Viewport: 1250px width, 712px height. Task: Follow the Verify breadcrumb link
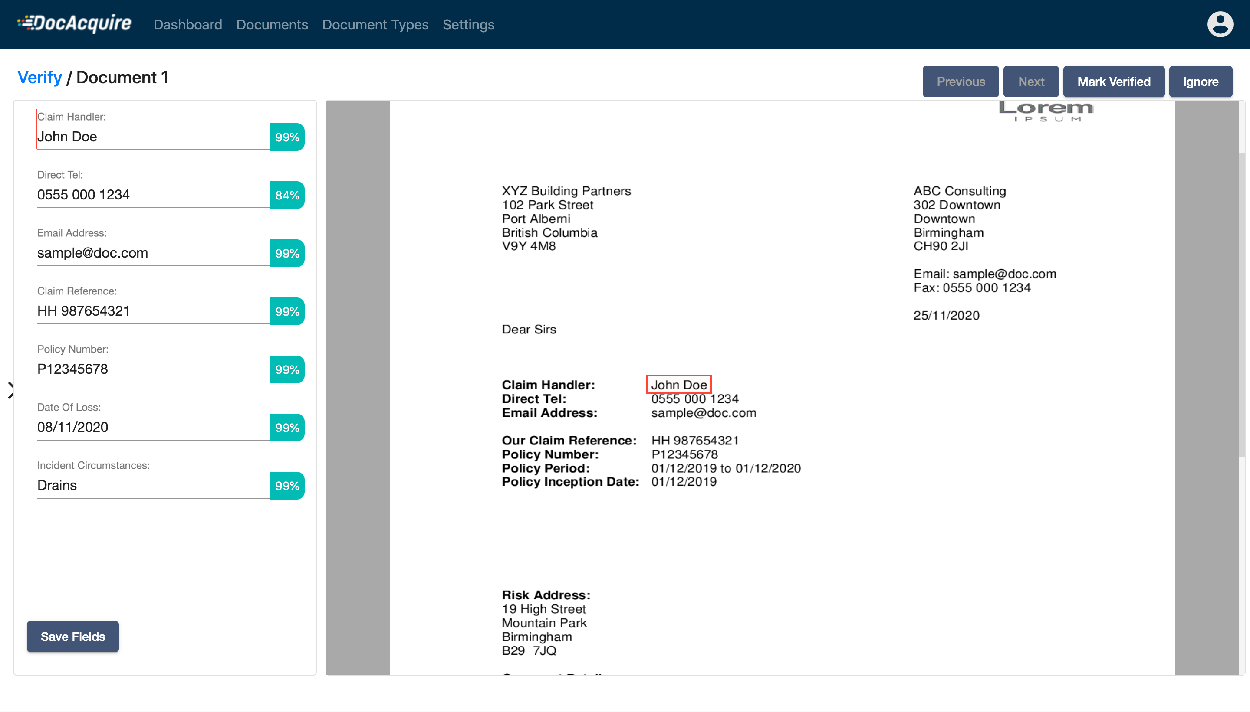point(39,77)
